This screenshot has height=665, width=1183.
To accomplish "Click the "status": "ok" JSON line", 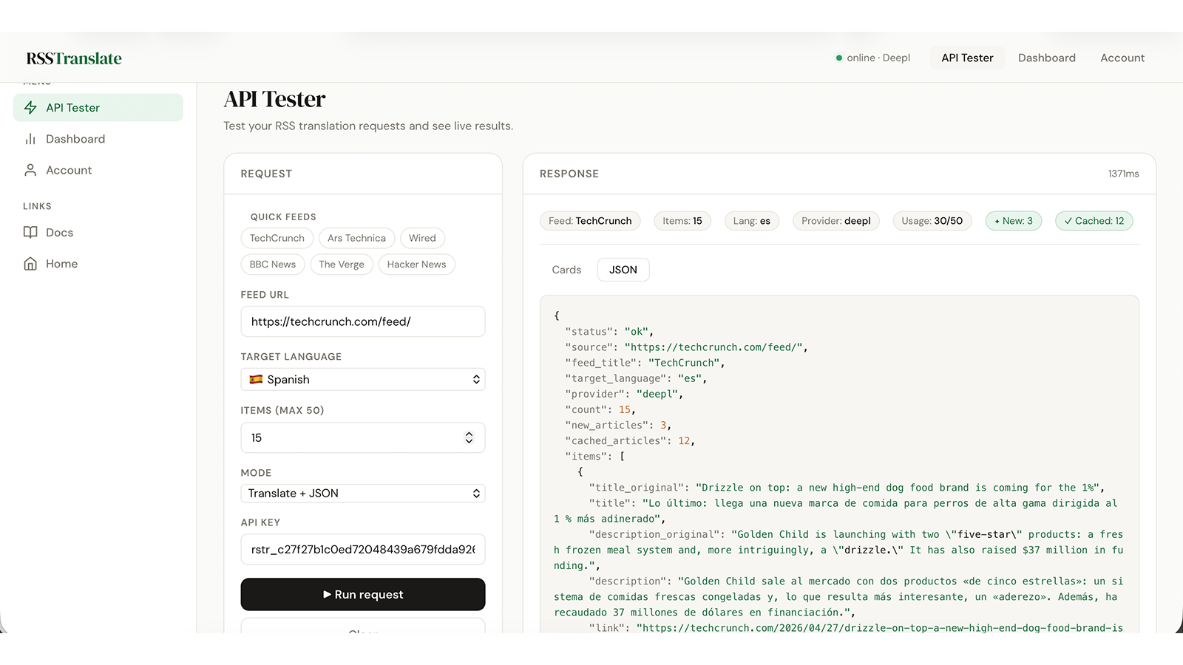I will (609, 332).
